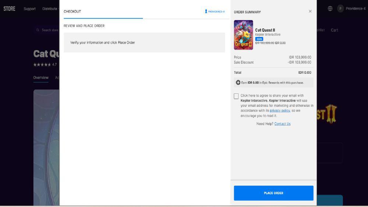
Task: Click the -100% discount badge
Action: pyautogui.click(x=259, y=39)
